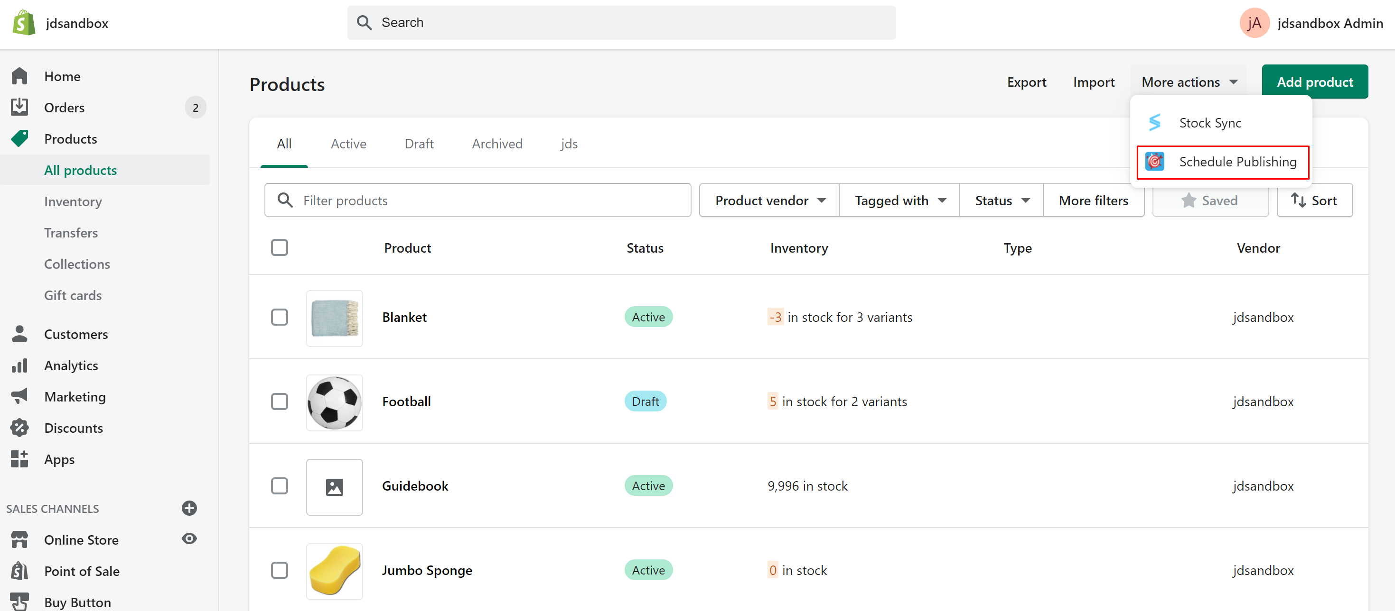1395x611 pixels.
Task: Click the Shopify logo icon
Action: (x=23, y=23)
